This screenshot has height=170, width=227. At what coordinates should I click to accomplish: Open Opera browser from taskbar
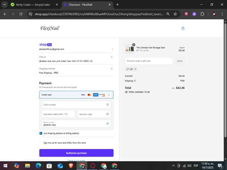pos(93,166)
